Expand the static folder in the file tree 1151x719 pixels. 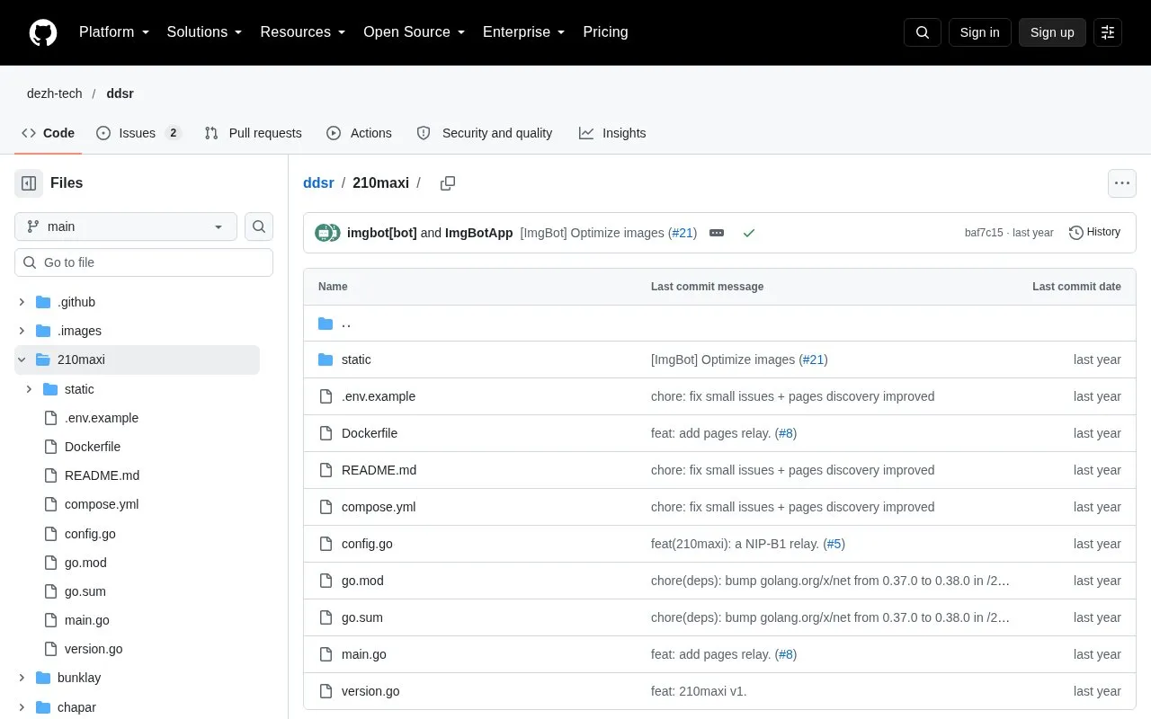[29, 389]
